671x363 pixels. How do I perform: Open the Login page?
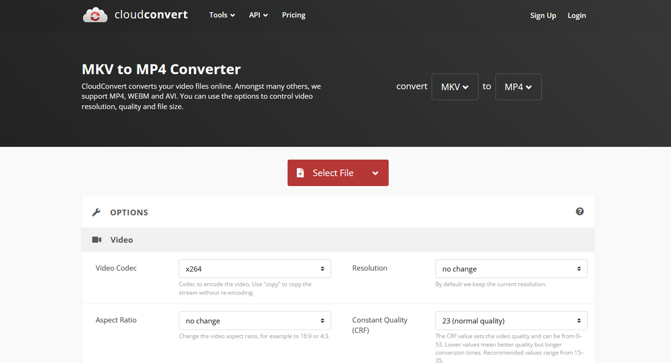(576, 15)
